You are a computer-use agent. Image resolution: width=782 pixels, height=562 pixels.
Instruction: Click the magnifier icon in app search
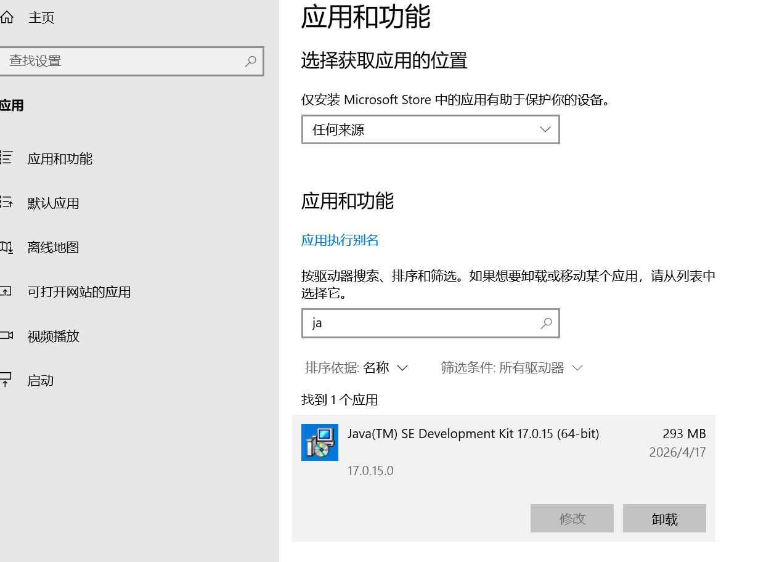[546, 323]
